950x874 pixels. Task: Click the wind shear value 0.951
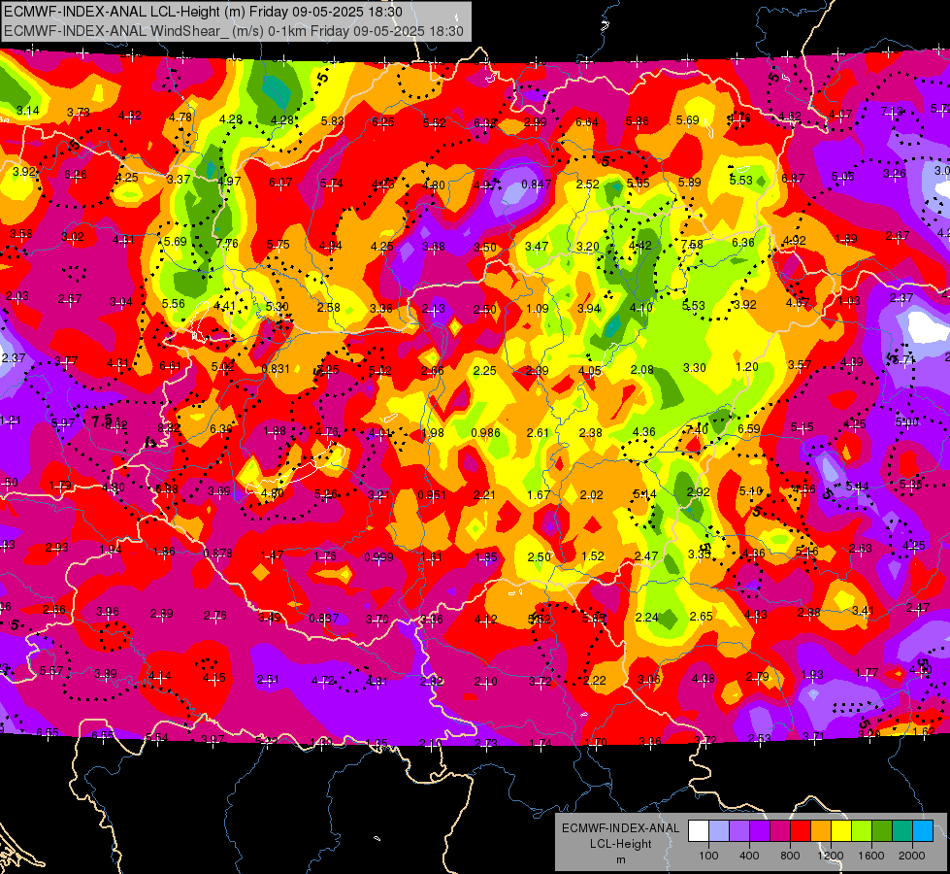point(432,495)
